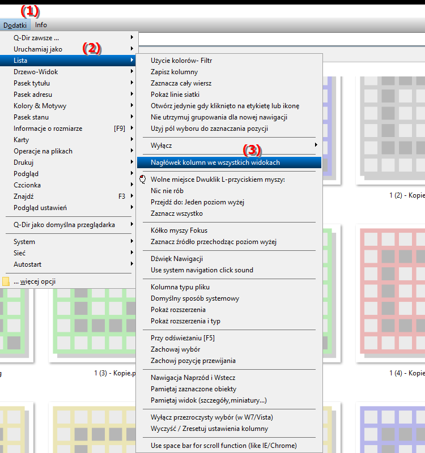This screenshot has height=453, width=425.
Task: Open the Sieć submenu
Action: (69, 253)
